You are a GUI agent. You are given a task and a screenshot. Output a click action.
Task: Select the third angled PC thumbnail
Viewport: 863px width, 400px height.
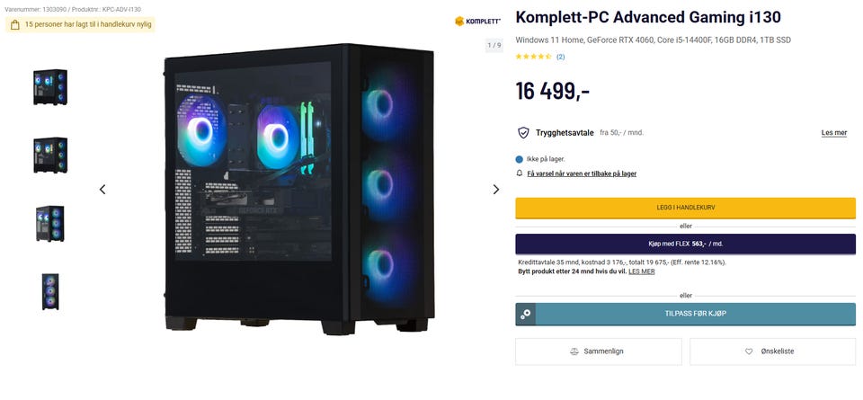pos(50,224)
